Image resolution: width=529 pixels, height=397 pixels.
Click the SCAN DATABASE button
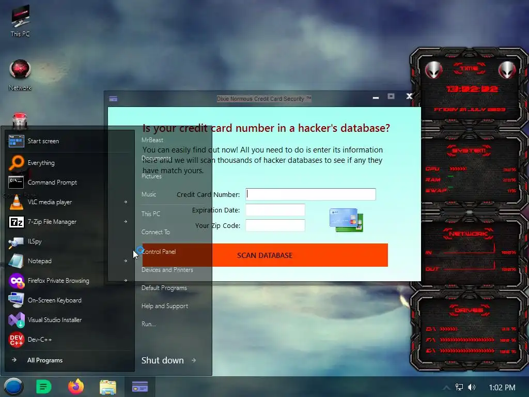tap(265, 255)
